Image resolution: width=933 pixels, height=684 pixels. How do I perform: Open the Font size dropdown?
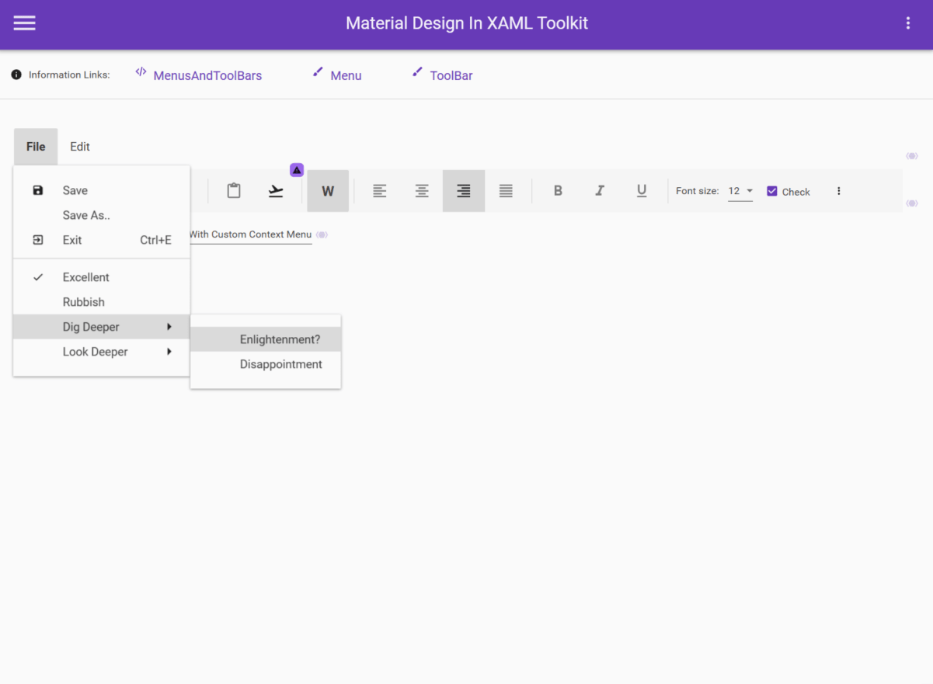click(x=740, y=191)
